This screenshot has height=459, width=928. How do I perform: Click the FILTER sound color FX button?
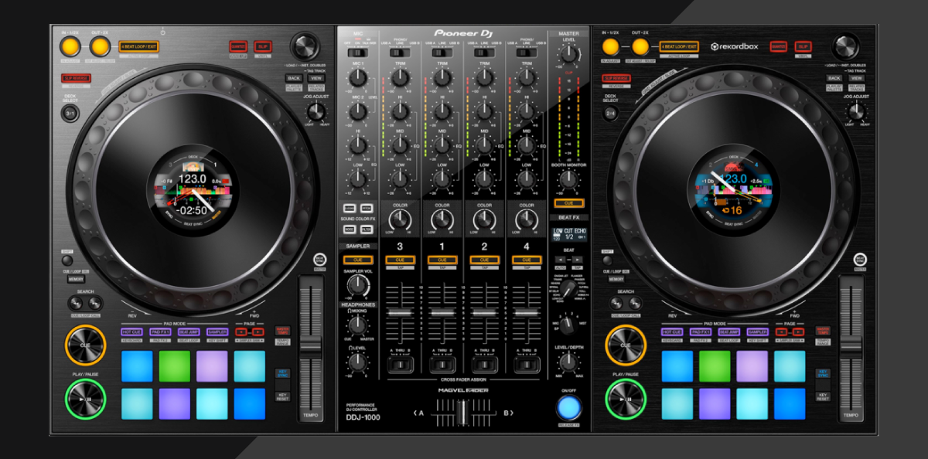click(x=366, y=229)
